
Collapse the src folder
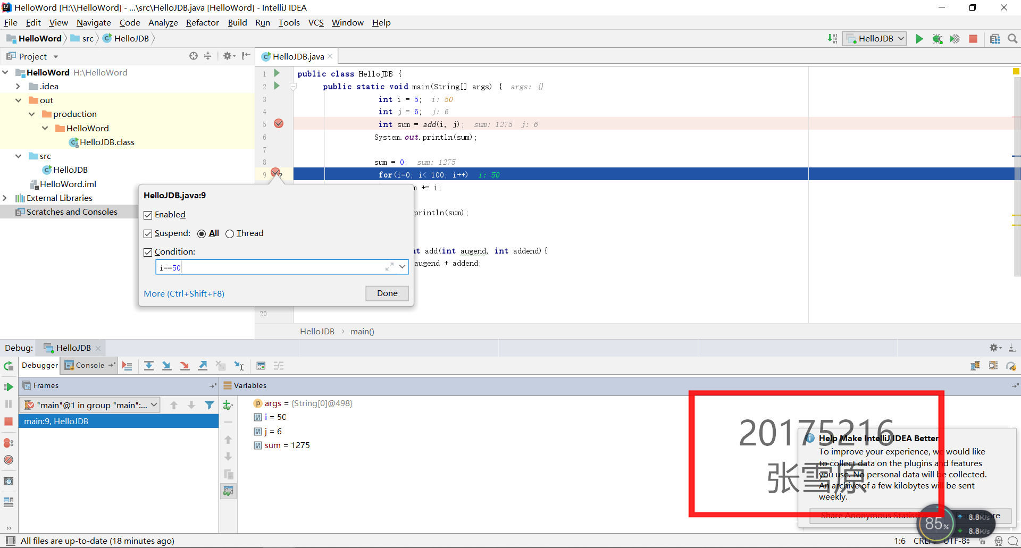tap(19, 156)
